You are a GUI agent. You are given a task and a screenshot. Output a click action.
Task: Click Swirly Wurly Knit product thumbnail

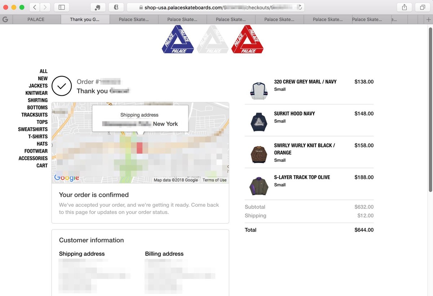tap(259, 154)
